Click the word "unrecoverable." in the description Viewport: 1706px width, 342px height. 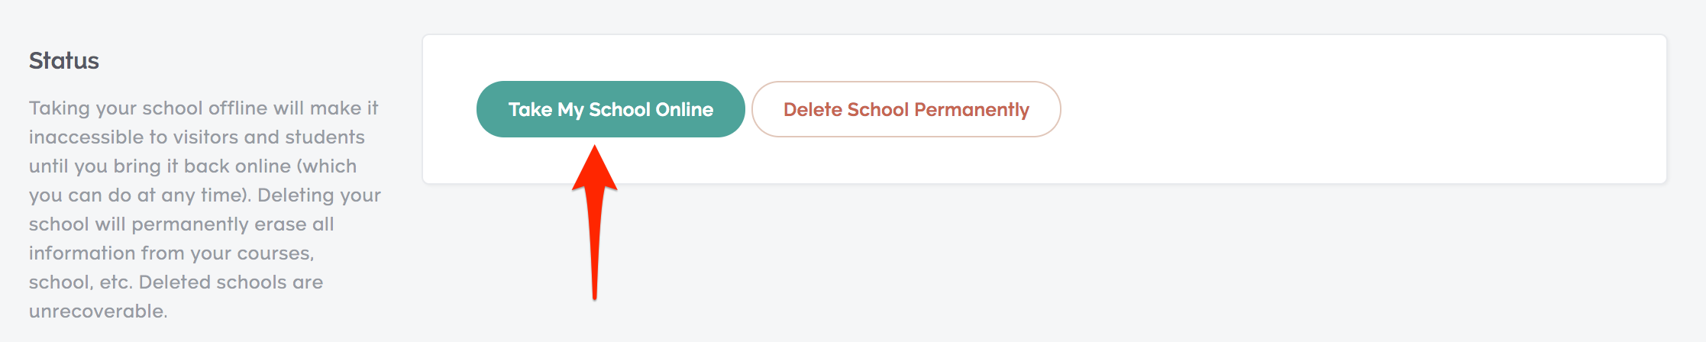pyautogui.click(x=98, y=311)
